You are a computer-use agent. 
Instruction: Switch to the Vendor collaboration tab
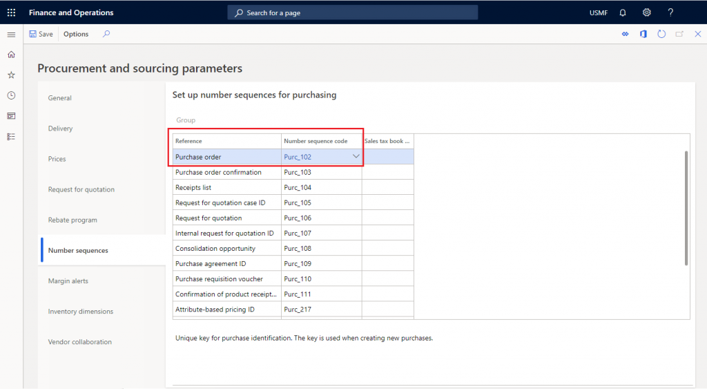point(80,342)
